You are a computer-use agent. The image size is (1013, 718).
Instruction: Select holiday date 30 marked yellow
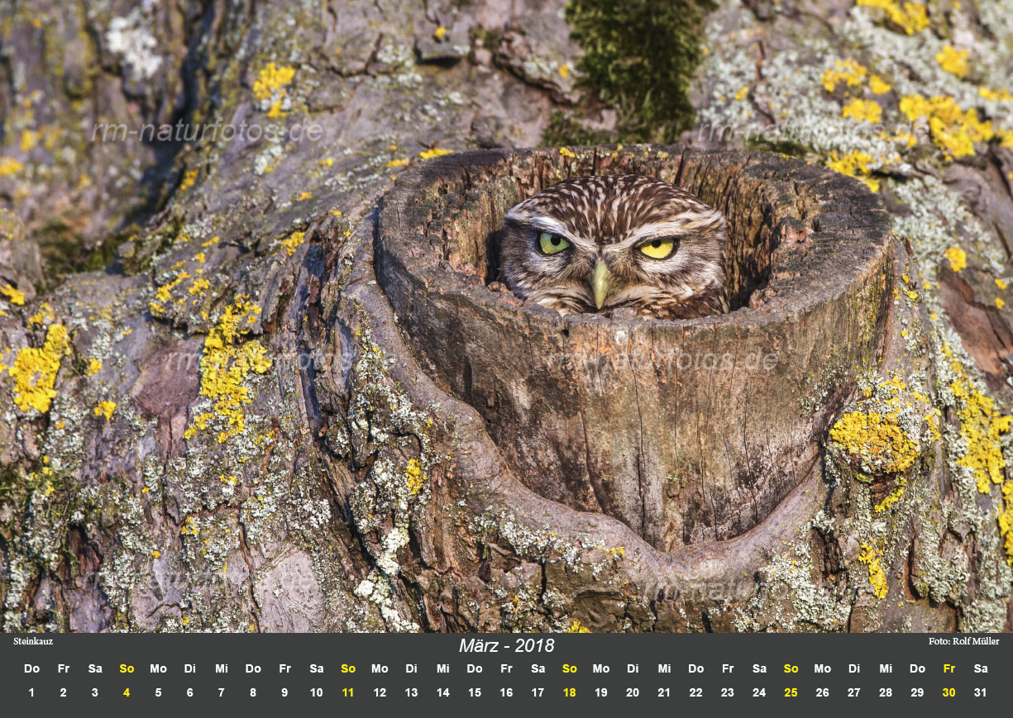(948, 694)
